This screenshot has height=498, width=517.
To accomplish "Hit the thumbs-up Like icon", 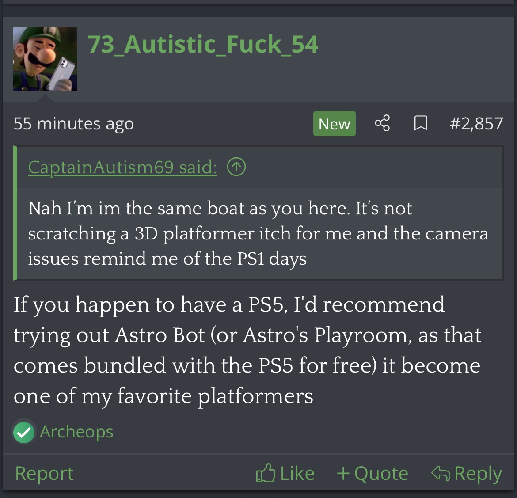I will [x=266, y=473].
